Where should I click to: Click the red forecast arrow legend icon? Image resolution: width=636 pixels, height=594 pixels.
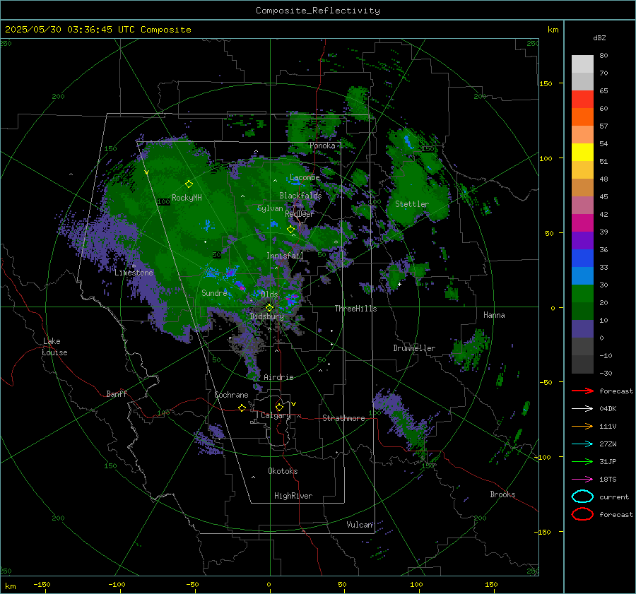pos(582,391)
